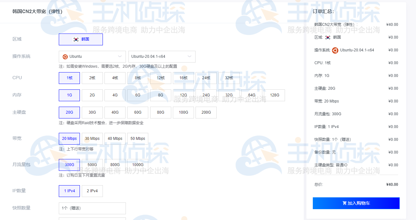
Task: Click the 加入购物车 add-to-cart button
Action: click(356, 203)
